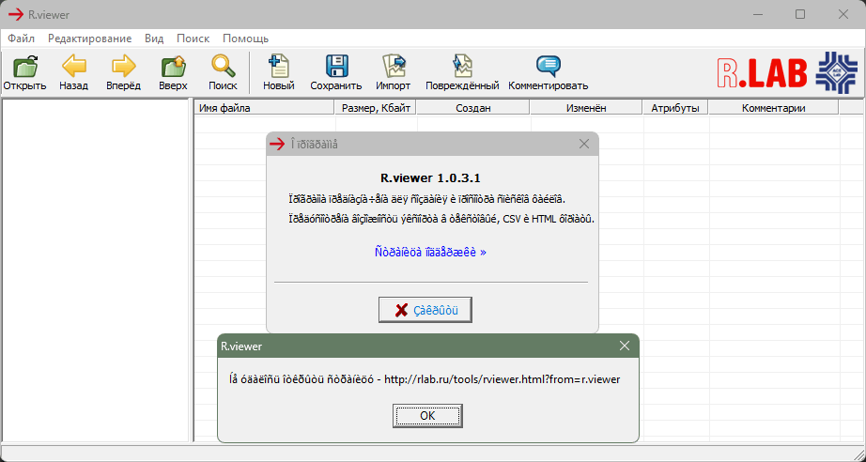Click the blue link in the about dialog
Image resolution: width=866 pixels, height=462 pixels.
429,252
